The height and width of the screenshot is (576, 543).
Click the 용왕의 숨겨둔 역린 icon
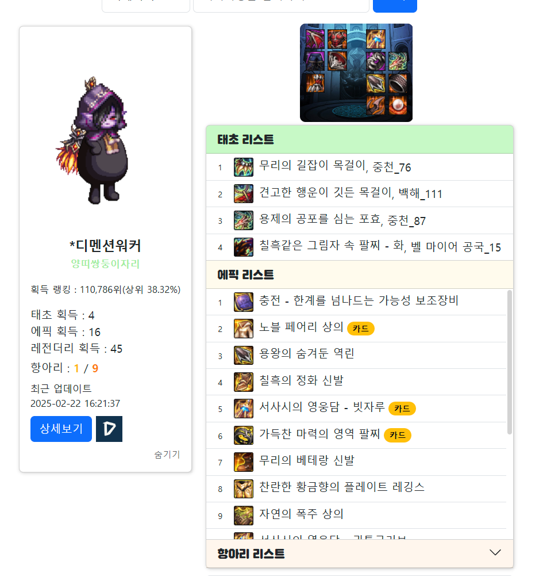click(x=243, y=355)
